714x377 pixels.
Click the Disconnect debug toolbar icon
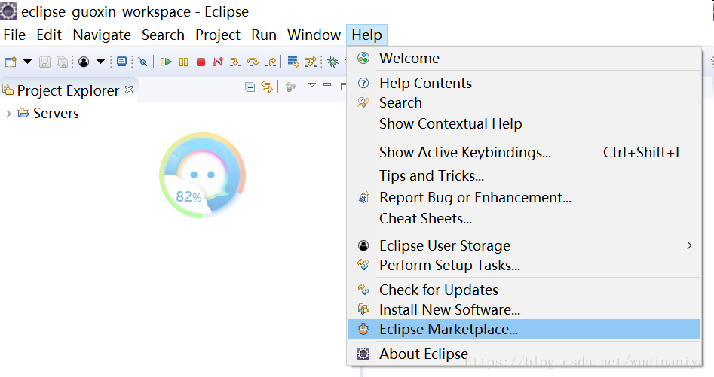tap(218, 62)
